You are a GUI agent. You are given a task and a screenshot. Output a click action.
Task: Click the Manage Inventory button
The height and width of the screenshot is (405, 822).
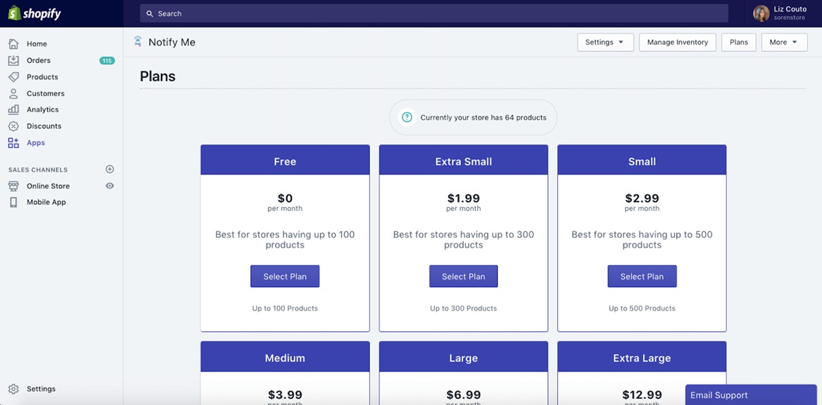pyautogui.click(x=677, y=42)
